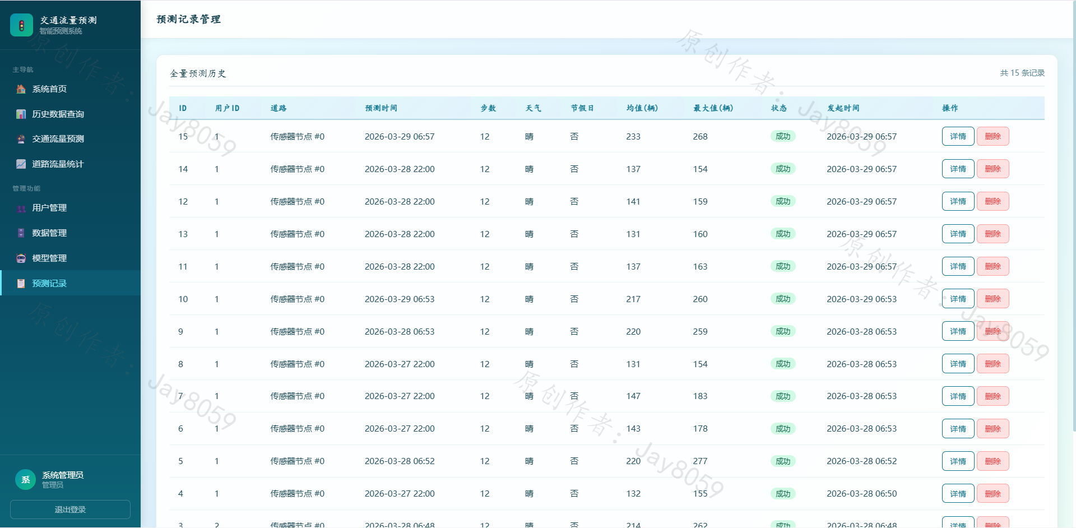Navigate to 数据管理
Screen dimensions: 1076x528
pos(70,233)
